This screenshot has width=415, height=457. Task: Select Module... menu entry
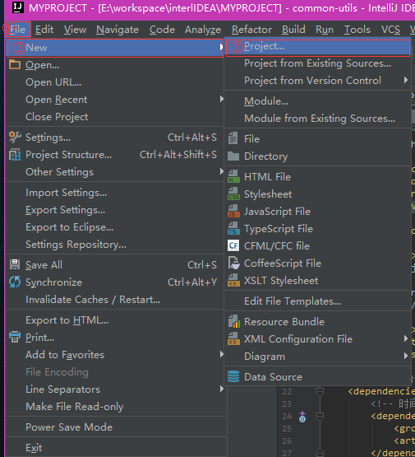[x=318, y=100]
